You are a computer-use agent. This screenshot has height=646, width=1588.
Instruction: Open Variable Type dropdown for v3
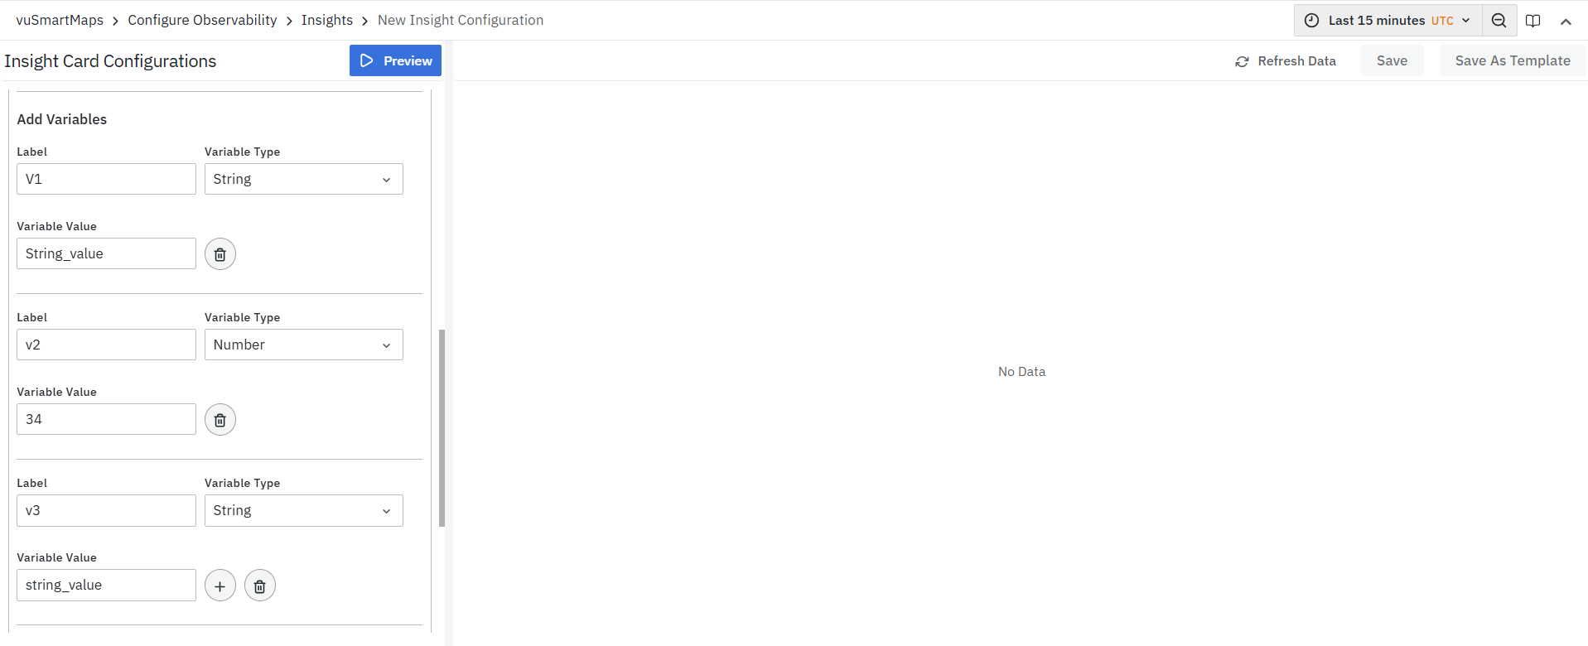(303, 510)
